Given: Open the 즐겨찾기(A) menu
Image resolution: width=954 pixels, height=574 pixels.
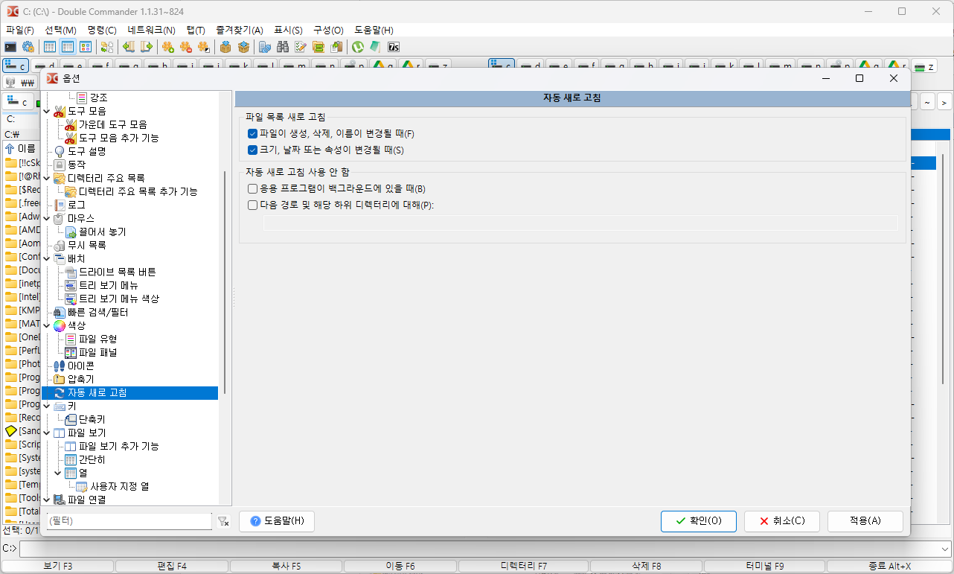Looking at the screenshot, I should coord(240,31).
